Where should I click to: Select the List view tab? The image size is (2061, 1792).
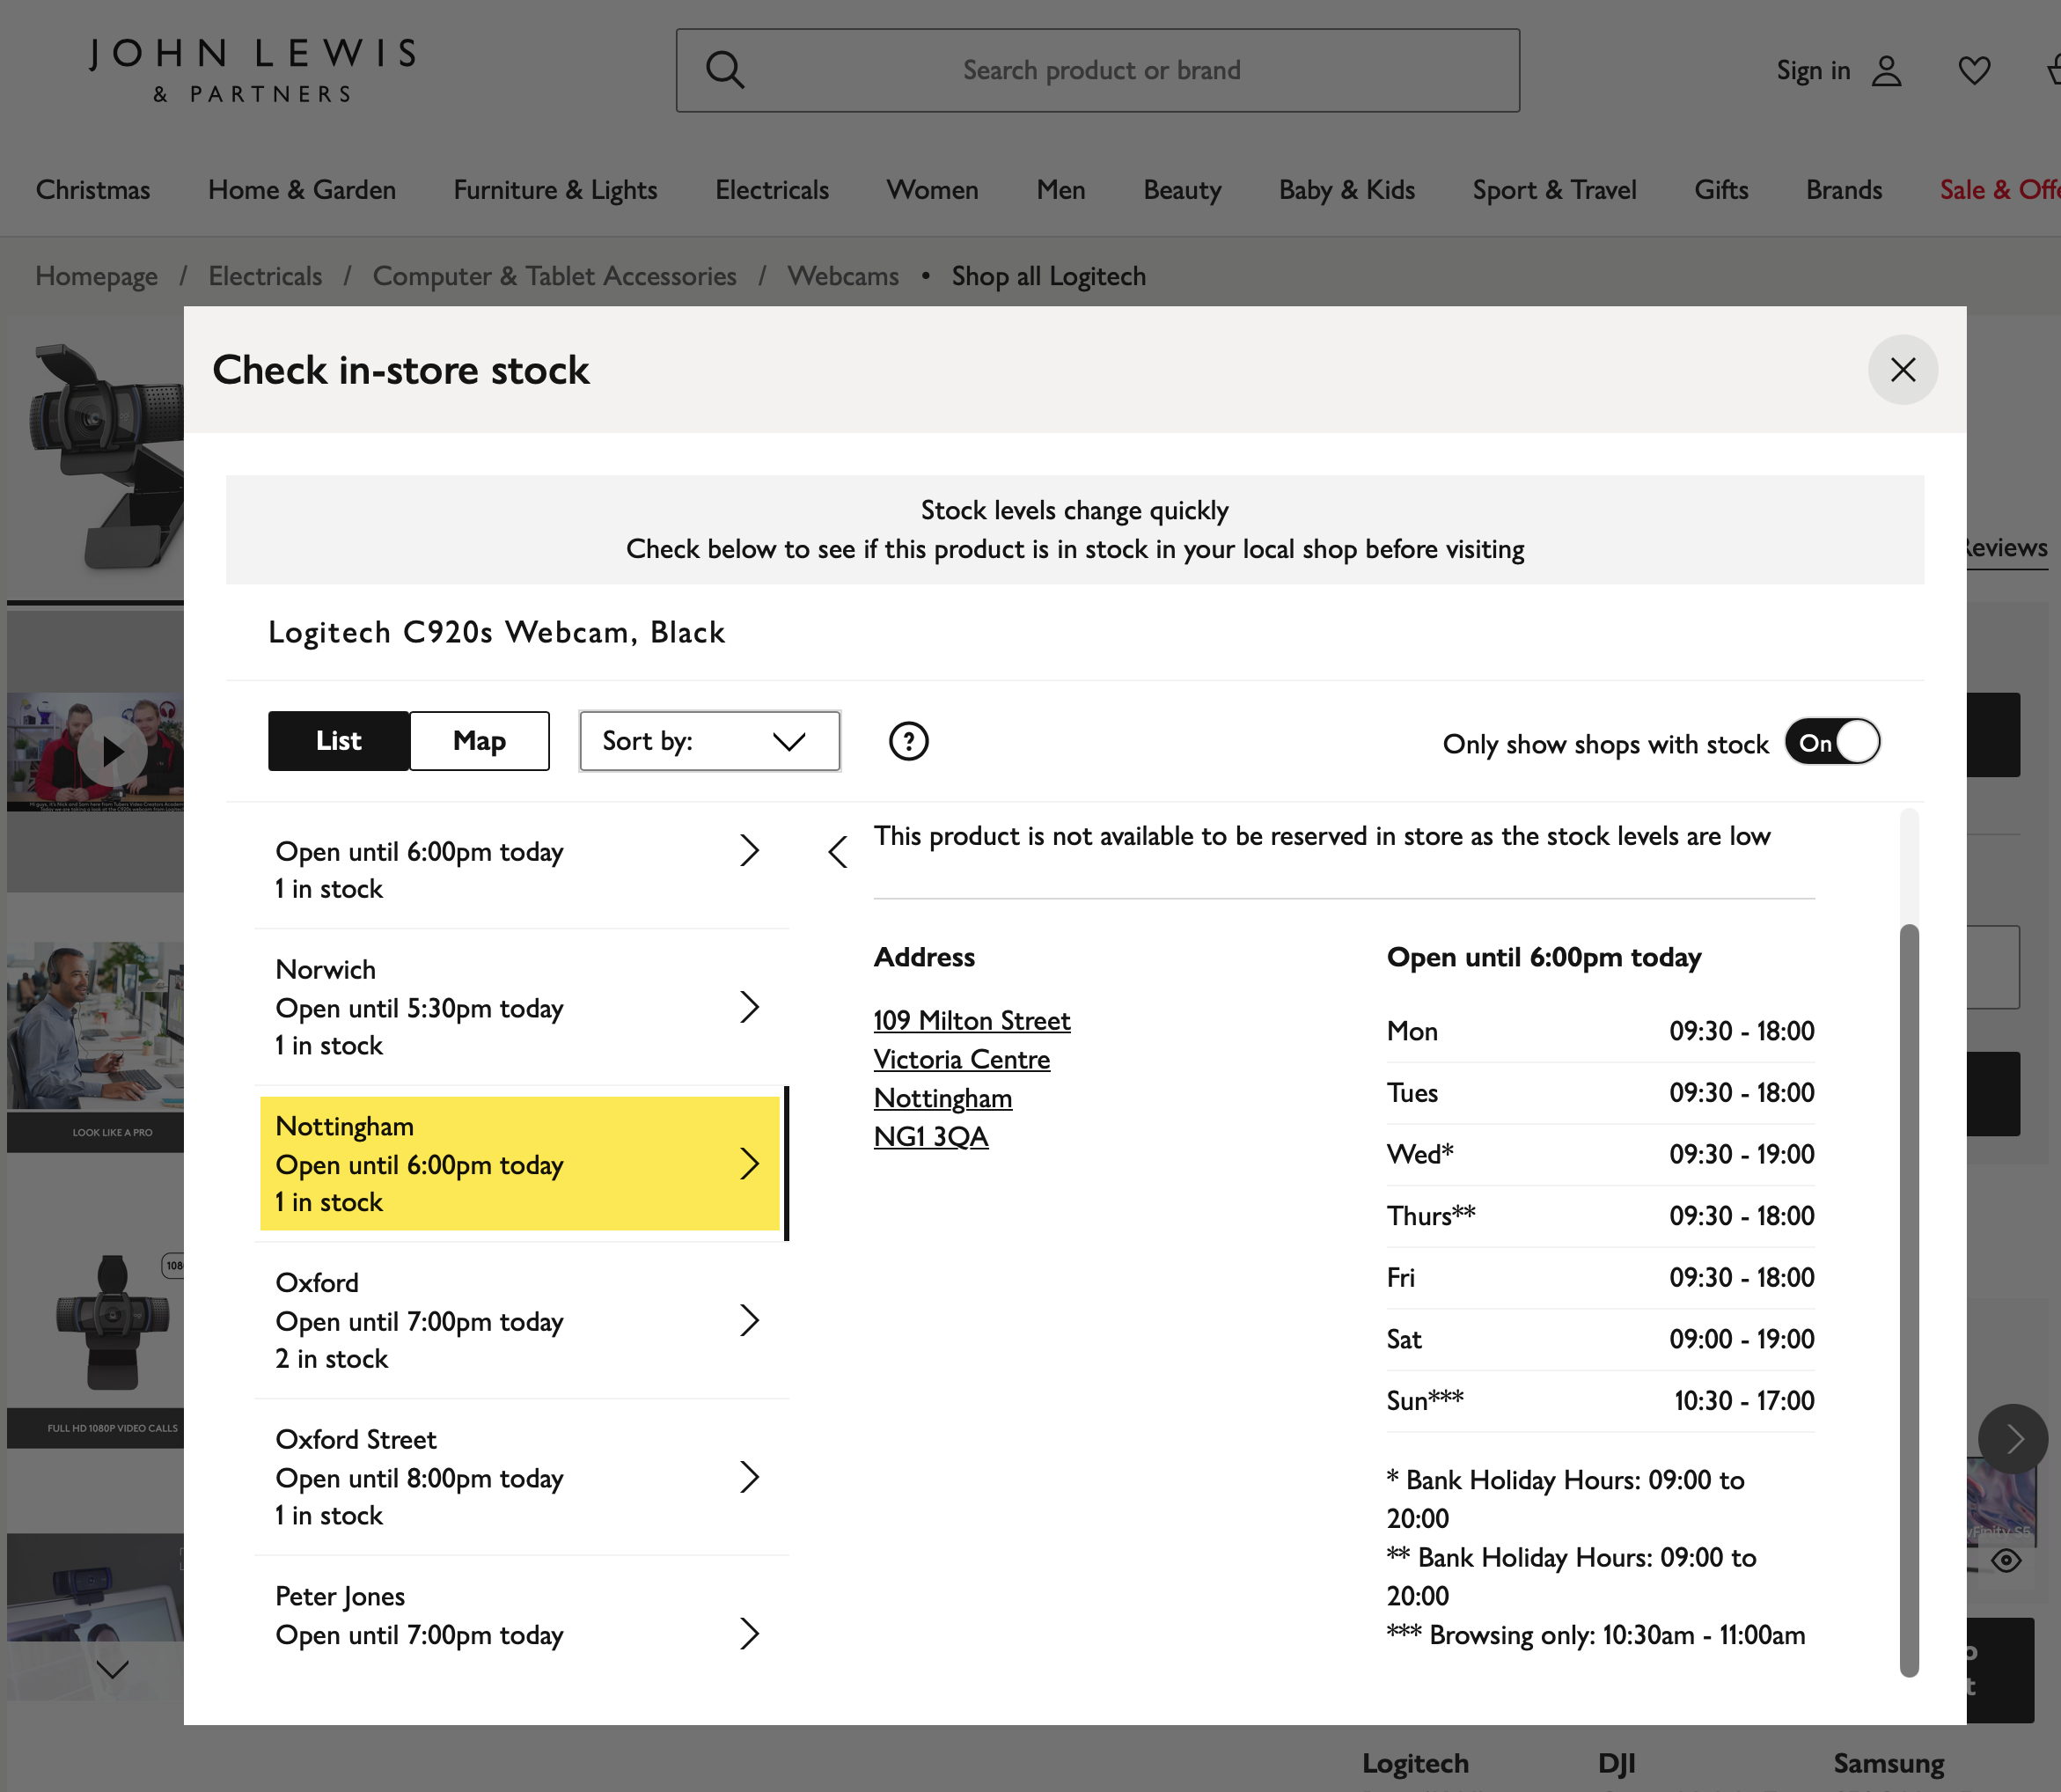tap(338, 741)
